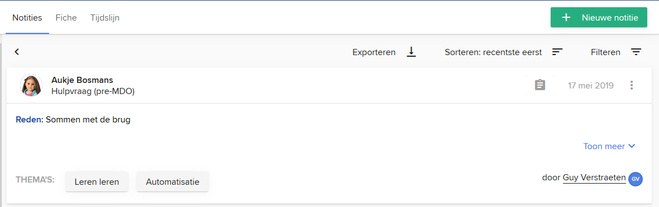Click the plus icon on Nieuwe notitie

coord(566,18)
